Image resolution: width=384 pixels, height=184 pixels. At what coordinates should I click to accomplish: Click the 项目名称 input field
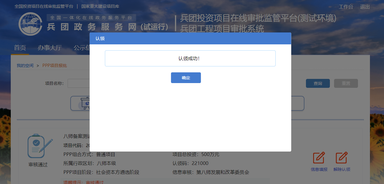[x=79, y=83]
